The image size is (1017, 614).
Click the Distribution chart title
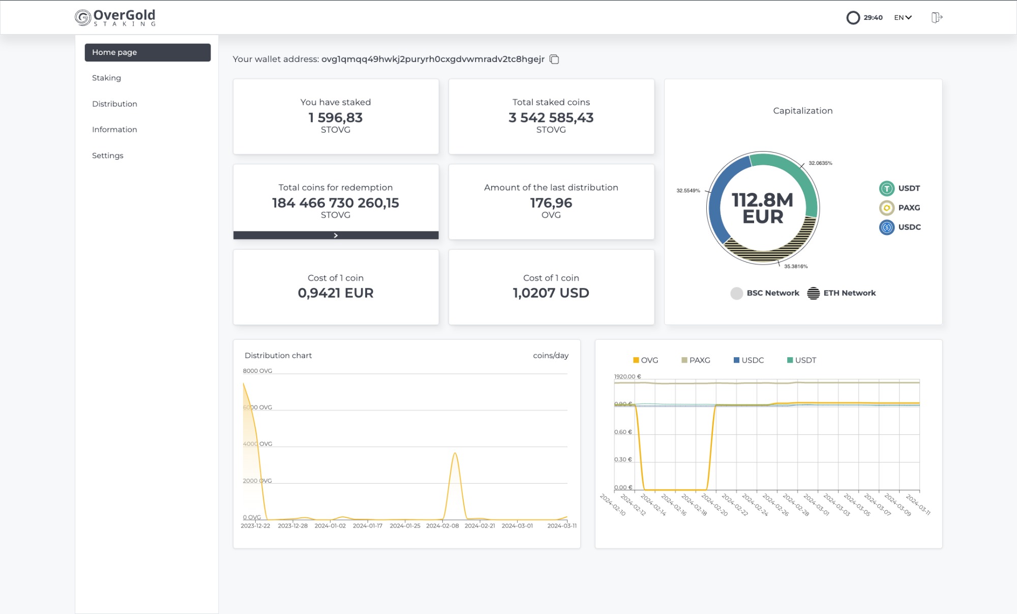pos(278,356)
